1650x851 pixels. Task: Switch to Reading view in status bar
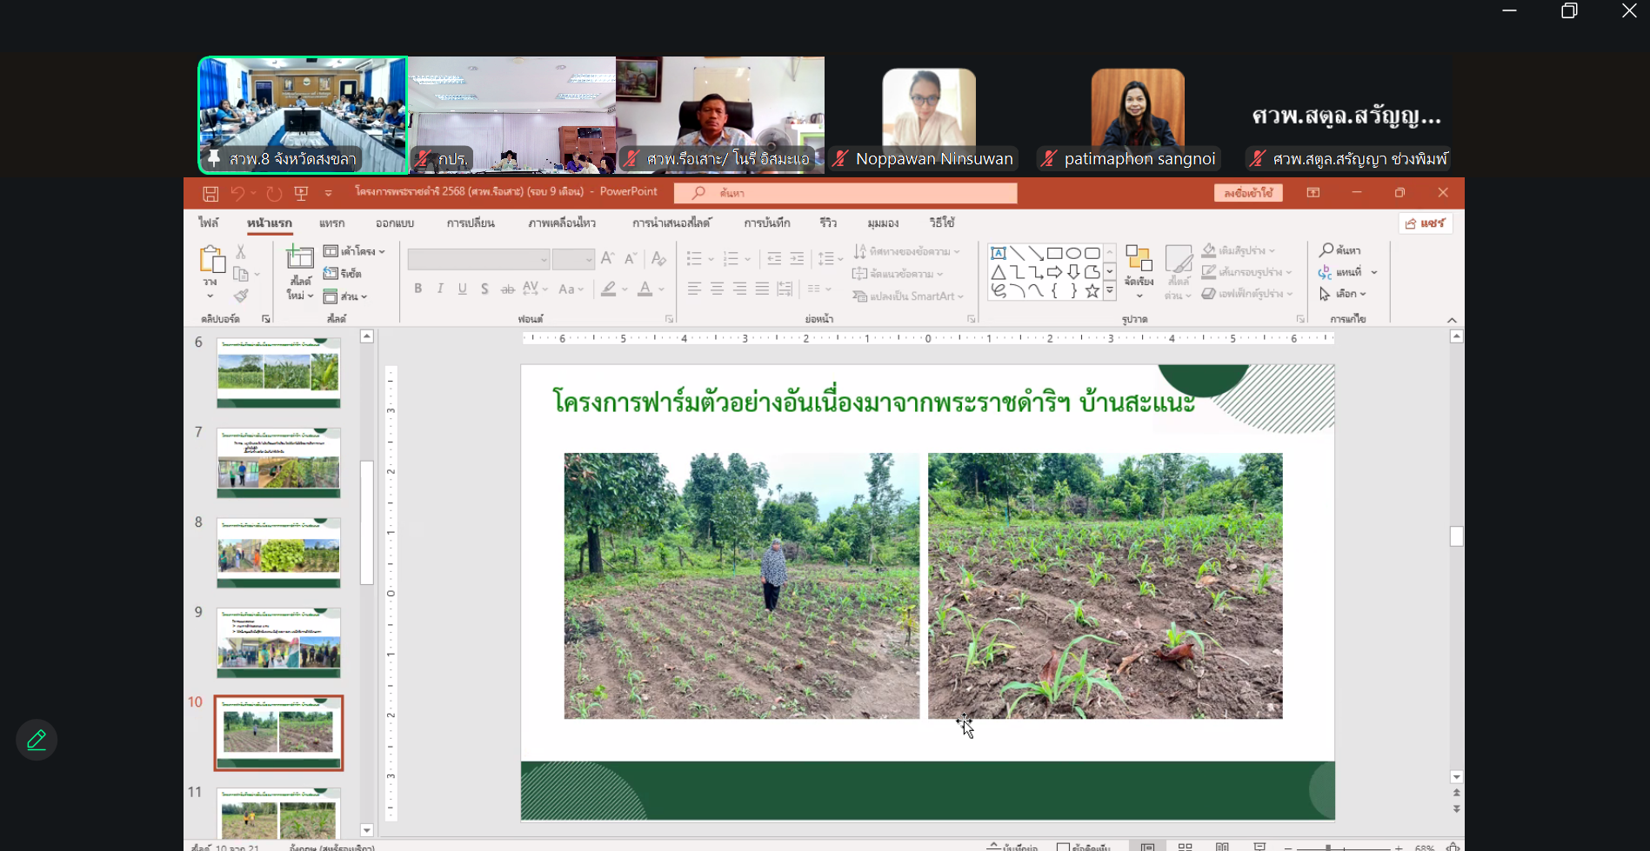(x=1222, y=847)
